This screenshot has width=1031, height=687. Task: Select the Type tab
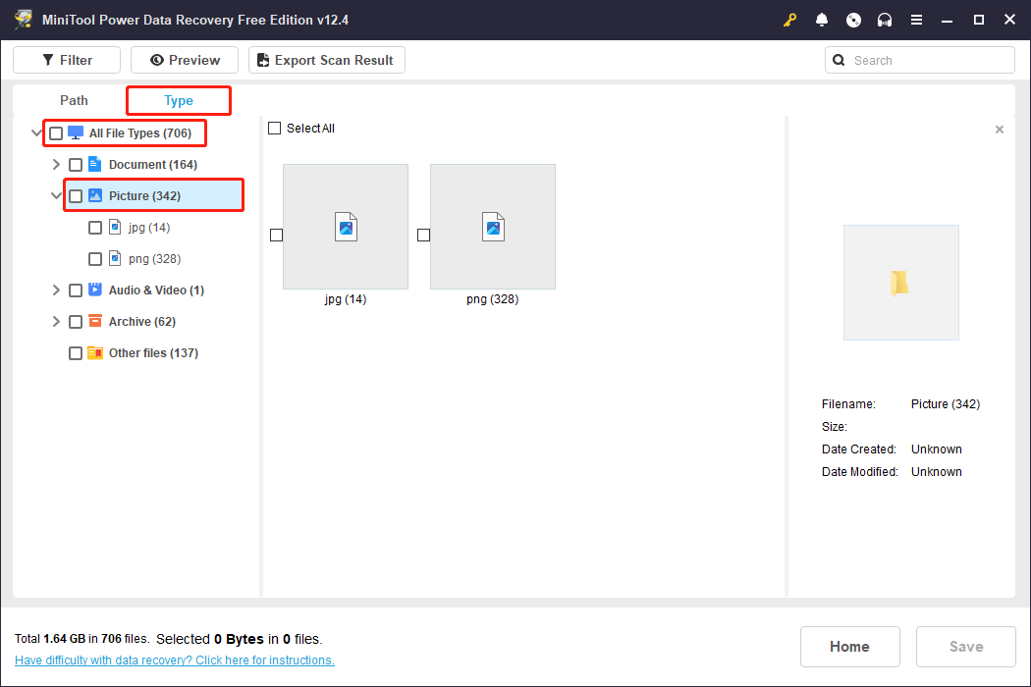click(x=179, y=100)
